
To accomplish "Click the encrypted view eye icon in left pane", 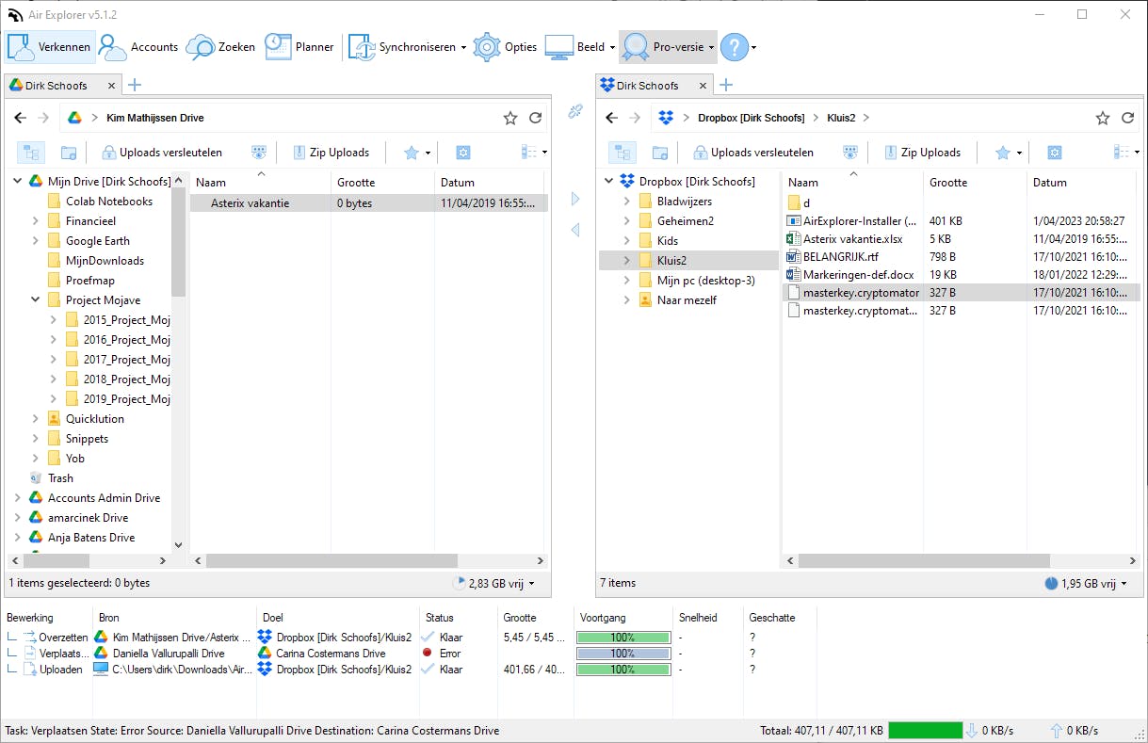I will (259, 153).
